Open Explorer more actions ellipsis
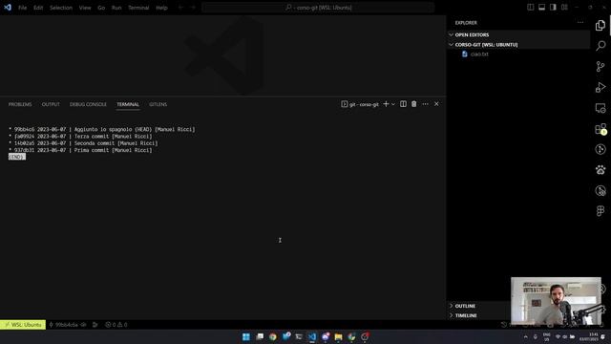The image size is (611, 344). pos(580,23)
